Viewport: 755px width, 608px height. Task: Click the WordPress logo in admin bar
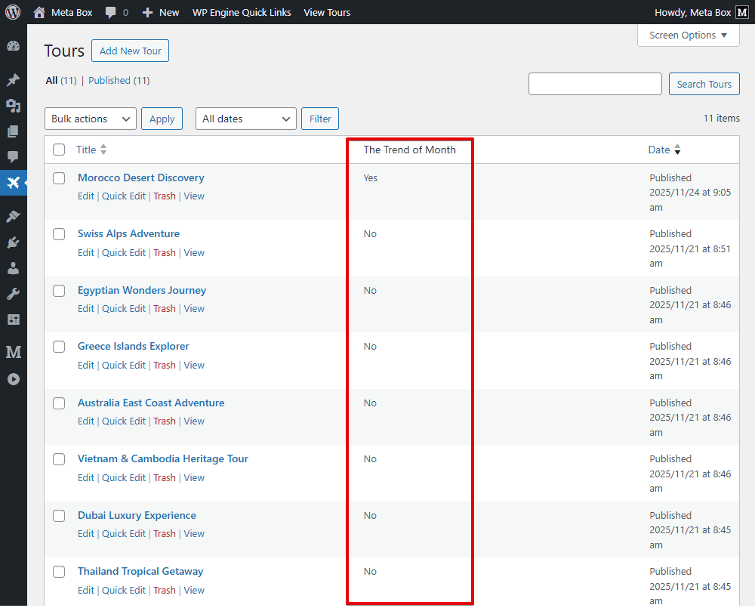(11, 12)
